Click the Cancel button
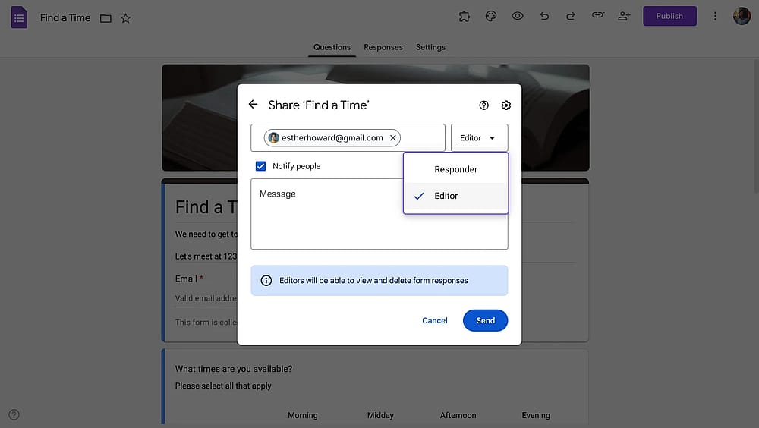This screenshot has height=428, width=759. (x=435, y=320)
